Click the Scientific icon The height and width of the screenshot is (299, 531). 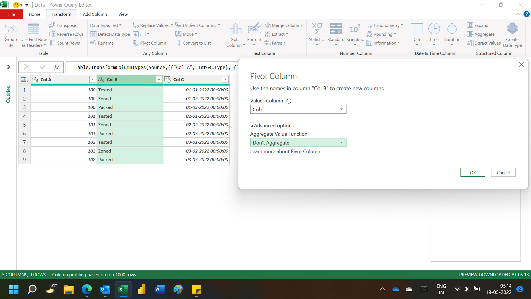tap(355, 29)
